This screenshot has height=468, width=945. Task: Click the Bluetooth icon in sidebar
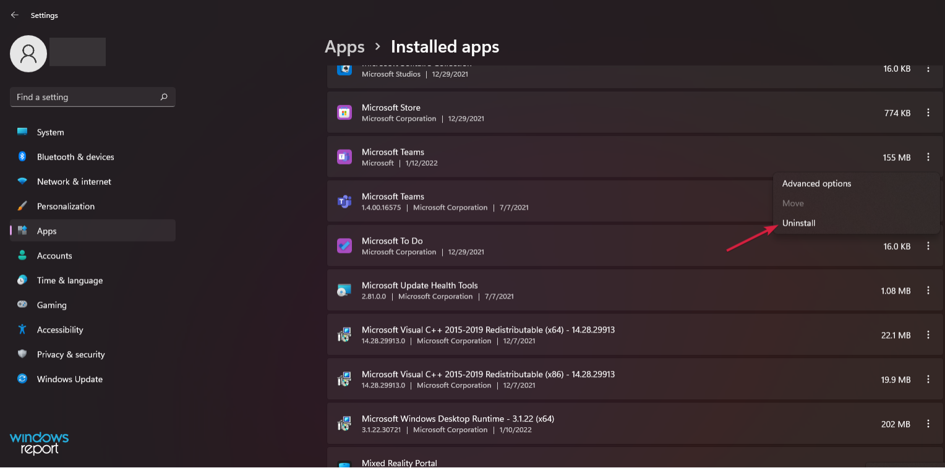click(22, 157)
